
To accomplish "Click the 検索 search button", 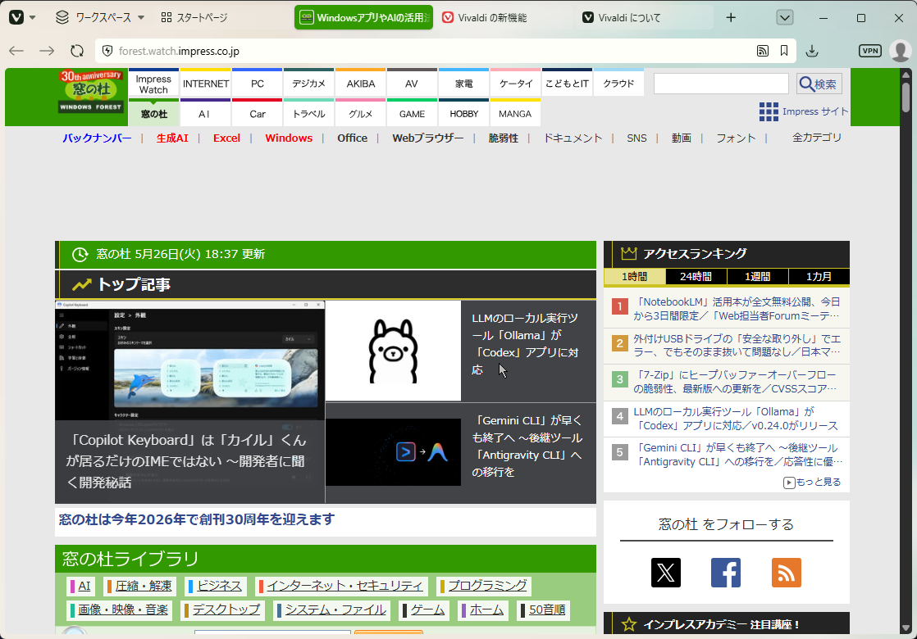I will pyautogui.click(x=819, y=84).
